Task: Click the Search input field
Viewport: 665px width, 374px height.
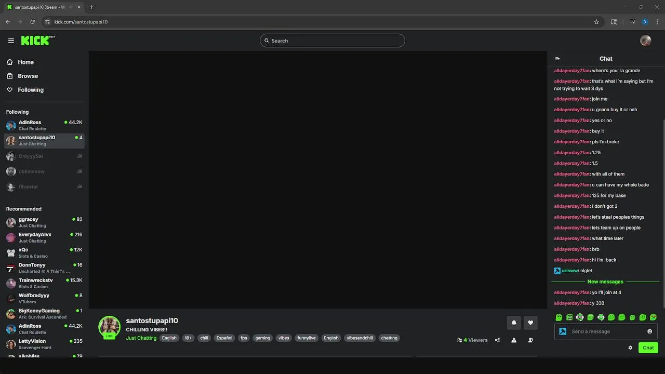Action: point(332,41)
